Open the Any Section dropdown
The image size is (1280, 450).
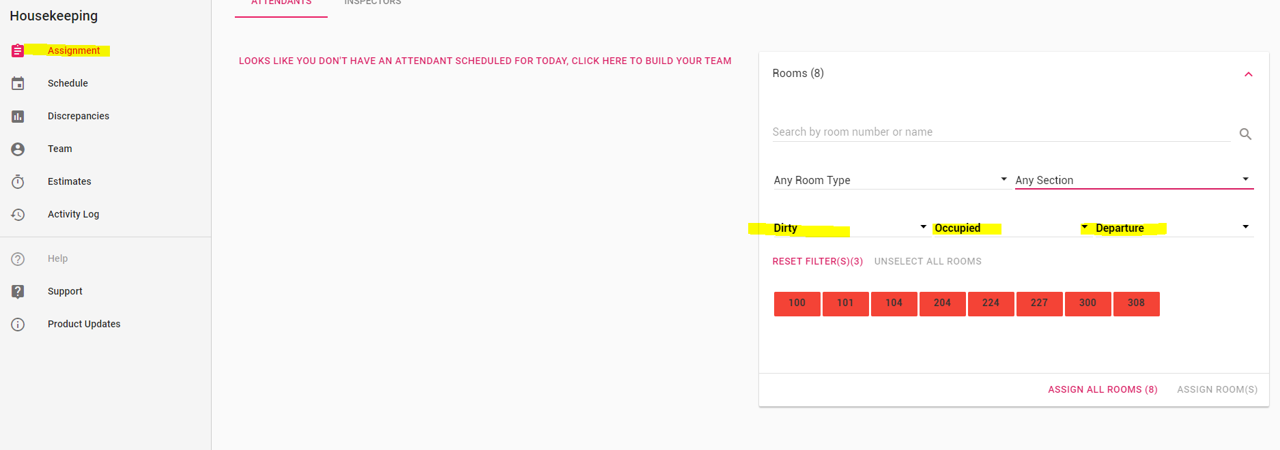point(1133,180)
